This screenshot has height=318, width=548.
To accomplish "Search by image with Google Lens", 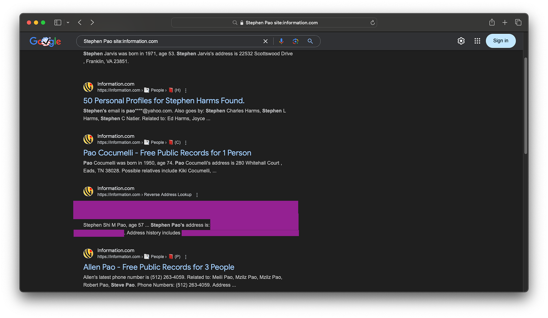I will click(x=295, y=41).
